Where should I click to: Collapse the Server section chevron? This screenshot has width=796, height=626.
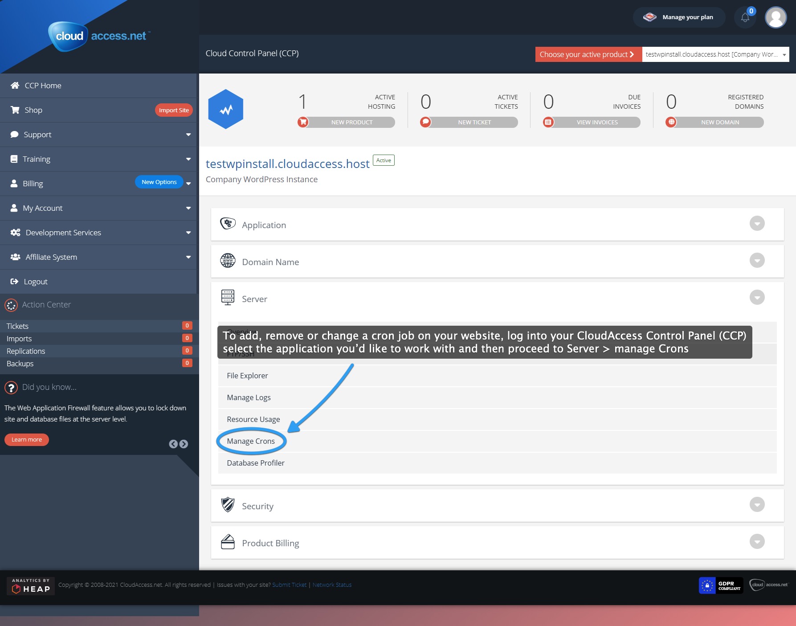(x=757, y=297)
